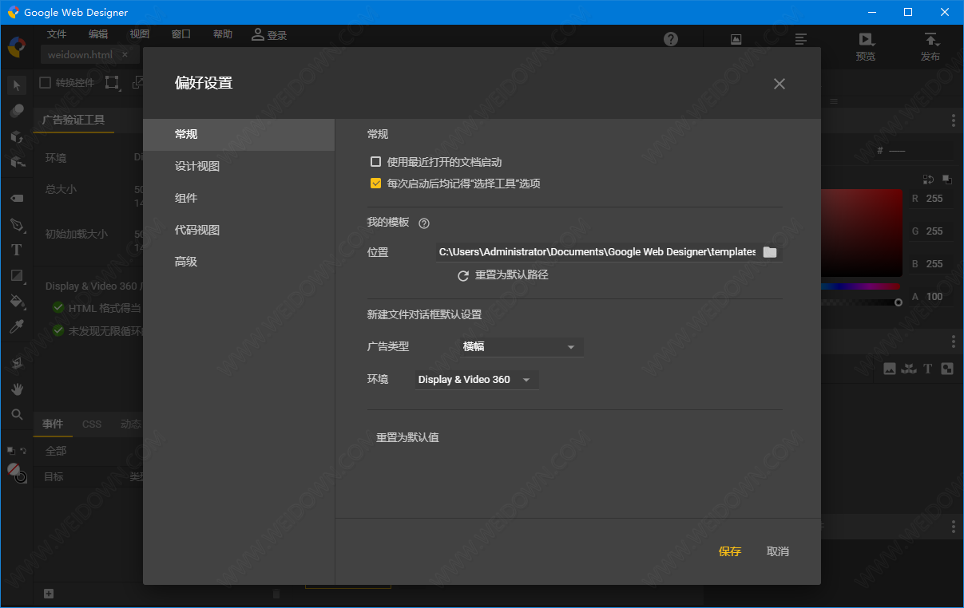
Task: Click the R value field showing 255
Action: pos(934,199)
